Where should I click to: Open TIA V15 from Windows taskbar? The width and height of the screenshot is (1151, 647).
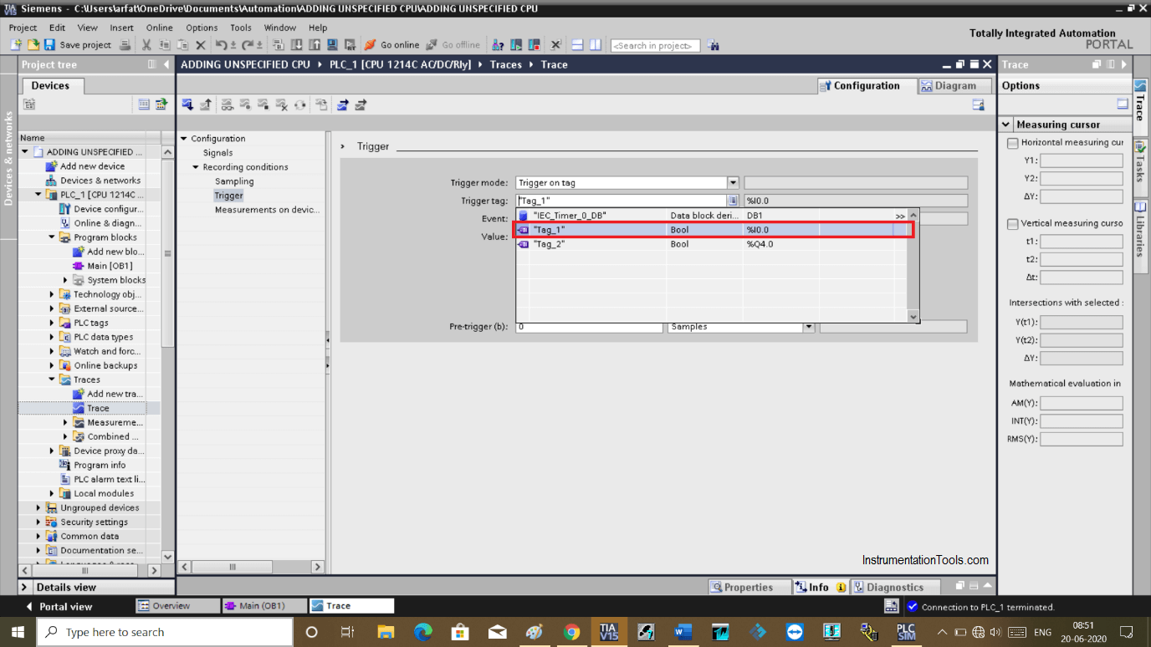click(x=608, y=632)
